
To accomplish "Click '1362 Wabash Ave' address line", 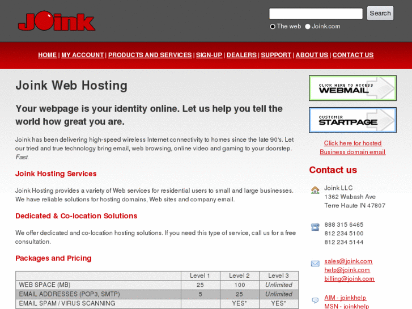I will (350, 197).
